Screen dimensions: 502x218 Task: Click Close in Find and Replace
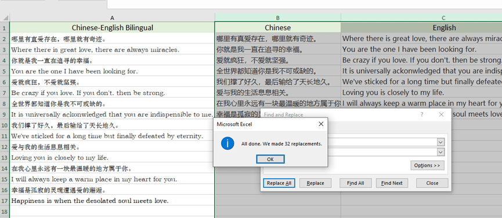(x=432, y=183)
